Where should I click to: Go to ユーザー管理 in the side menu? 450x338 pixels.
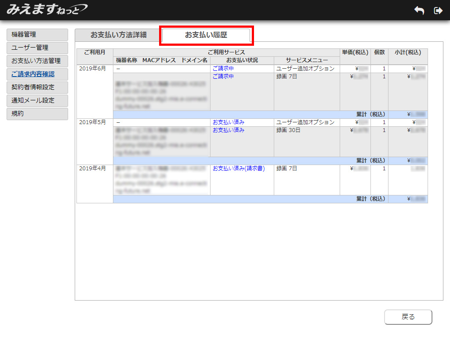pyautogui.click(x=37, y=48)
